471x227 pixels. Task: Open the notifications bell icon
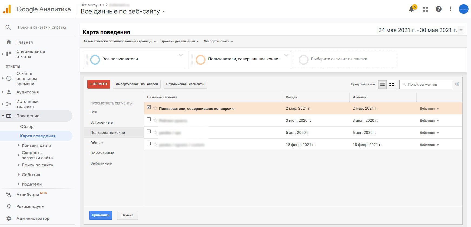coord(411,9)
